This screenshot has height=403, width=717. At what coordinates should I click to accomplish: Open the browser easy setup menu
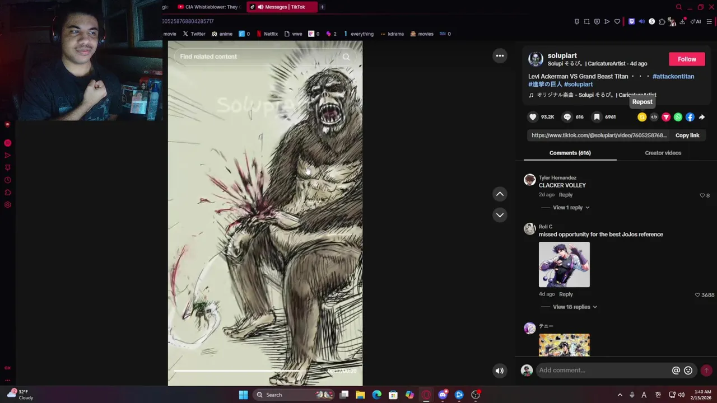[709, 22]
